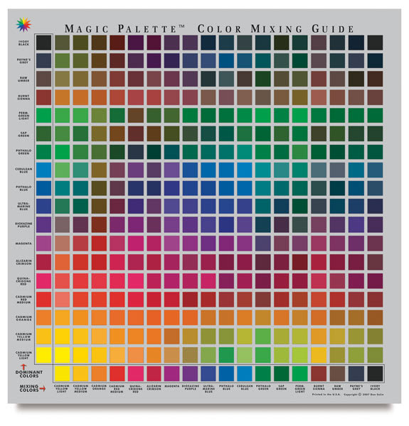Screen dimensions: 409x426
Task: Select the Perm. Green Light dominant column swatch
Action: (x=43, y=116)
